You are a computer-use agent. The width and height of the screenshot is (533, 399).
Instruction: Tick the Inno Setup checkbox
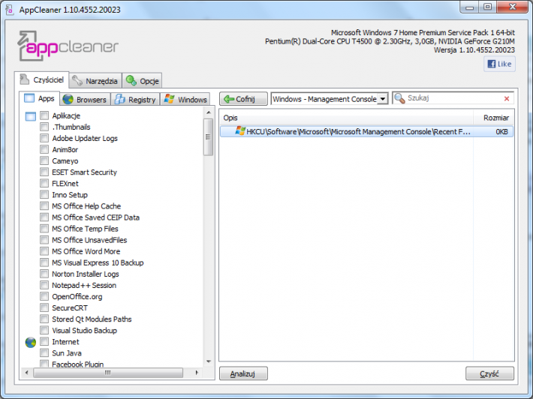(x=44, y=194)
